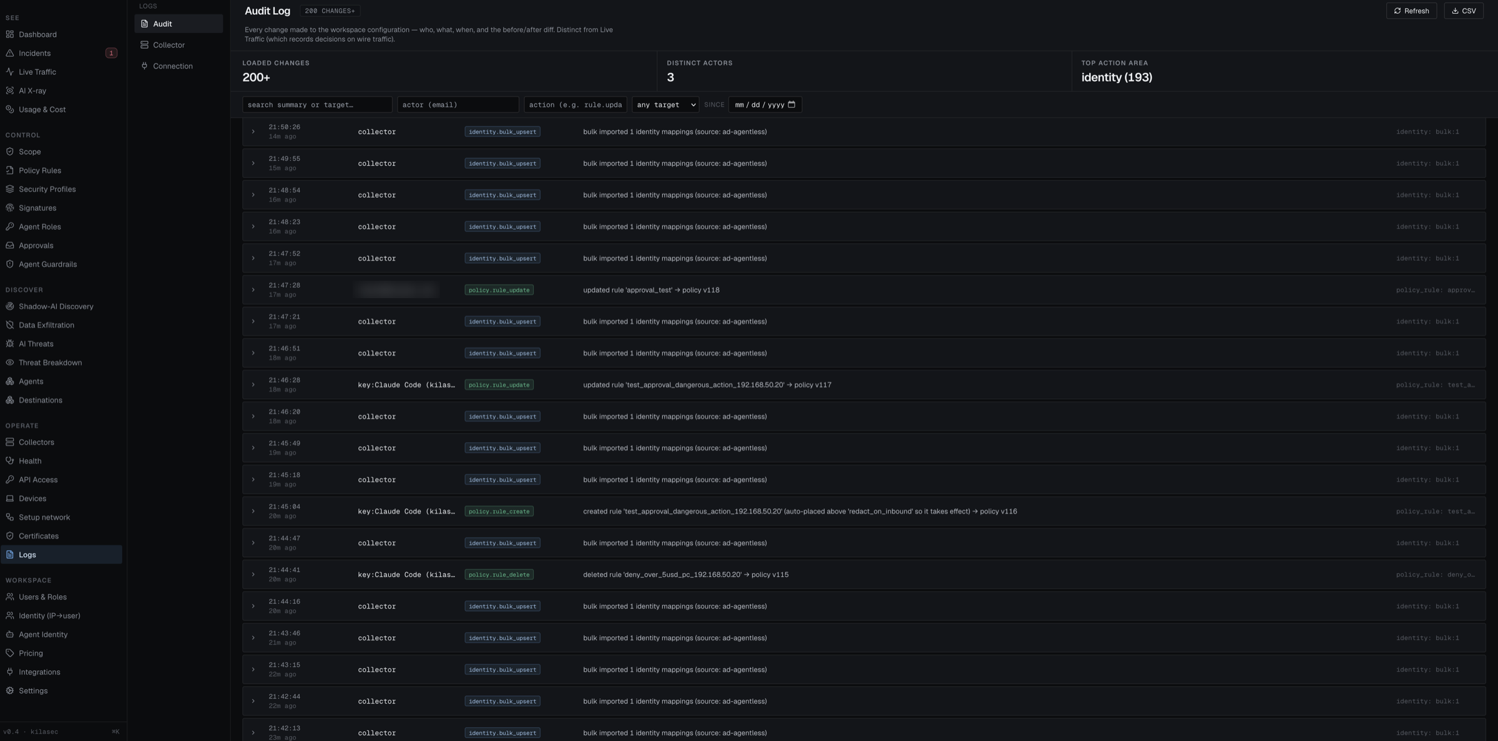The image size is (1498, 741).
Task: Open the Usage & Cost icon
Action: tap(10, 109)
